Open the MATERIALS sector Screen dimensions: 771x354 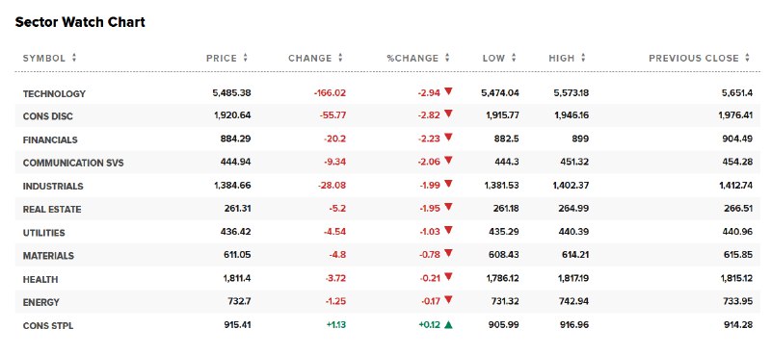pos(48,256)
